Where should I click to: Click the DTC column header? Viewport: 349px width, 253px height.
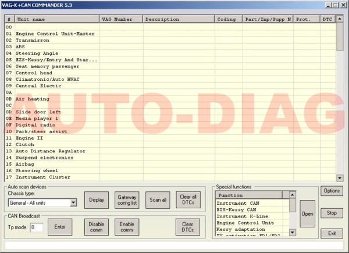click(328, 19)
